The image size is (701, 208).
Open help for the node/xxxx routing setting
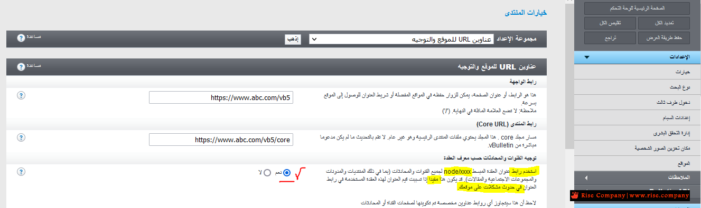click(x=21, y=172)
